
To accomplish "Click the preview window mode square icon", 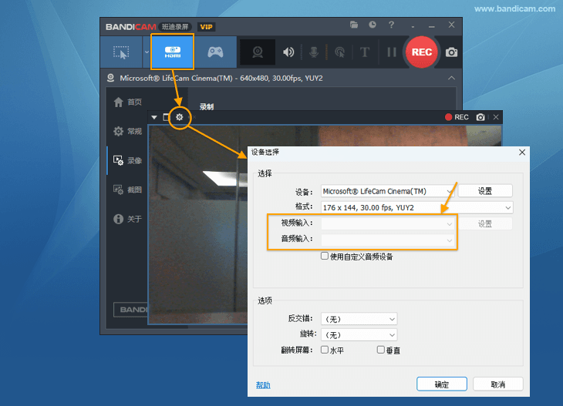I will click(166, 117).
